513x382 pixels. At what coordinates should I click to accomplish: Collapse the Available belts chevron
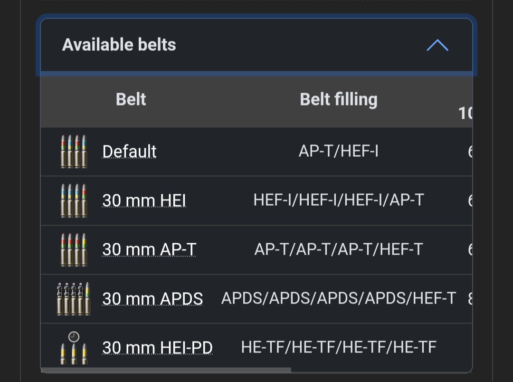pyautogui.click(x=437, y=45)
